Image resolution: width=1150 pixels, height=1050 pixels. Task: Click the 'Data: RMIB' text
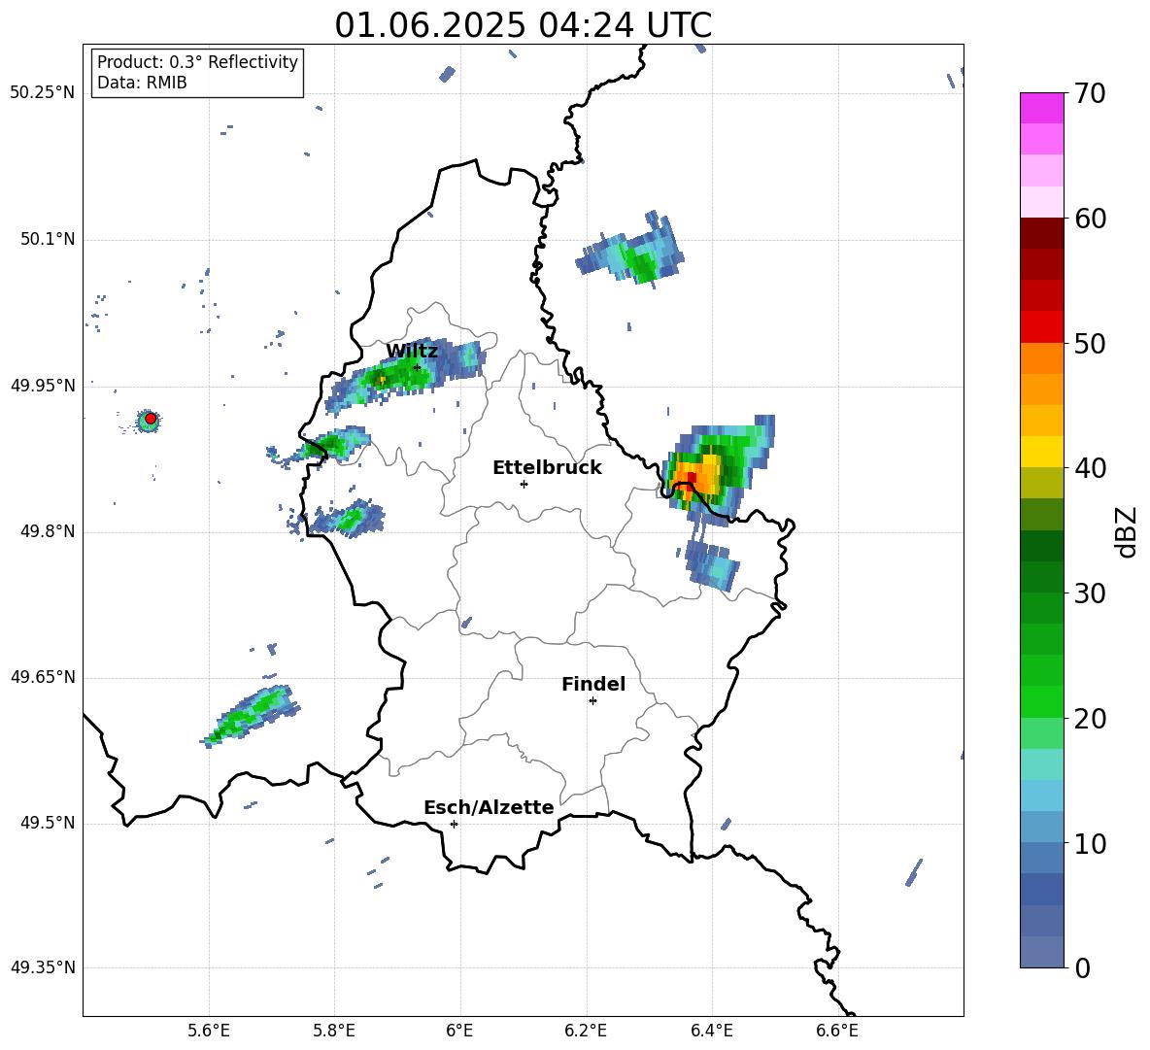[142, 83]
